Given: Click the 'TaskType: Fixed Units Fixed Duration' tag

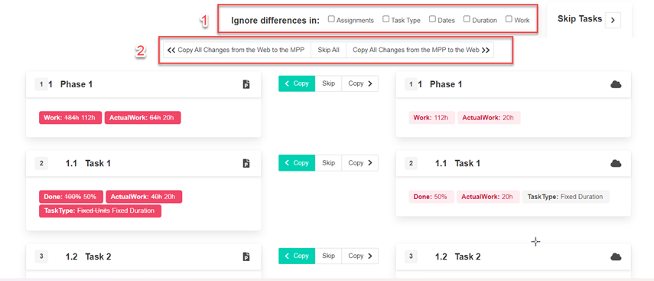Looking at the screenshot, I should [100, 211].
